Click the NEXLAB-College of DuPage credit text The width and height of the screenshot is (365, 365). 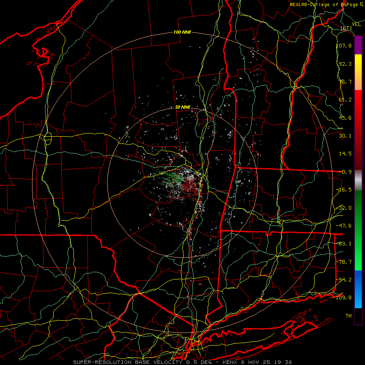coord(326,4)
